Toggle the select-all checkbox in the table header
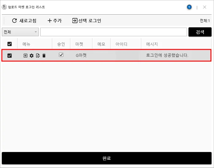This screenshot has height=168, width=214. pos(10,44)
